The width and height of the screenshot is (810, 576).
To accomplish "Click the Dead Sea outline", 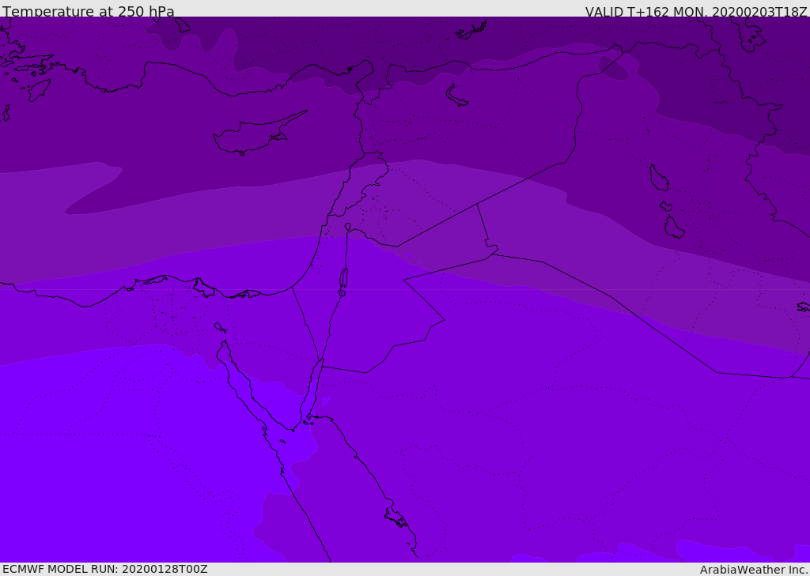I will [343, 279].
